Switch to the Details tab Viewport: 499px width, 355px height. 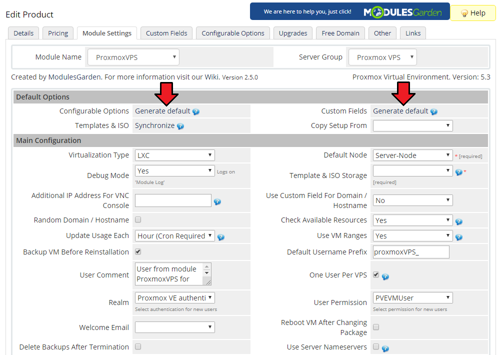[23, 33]
